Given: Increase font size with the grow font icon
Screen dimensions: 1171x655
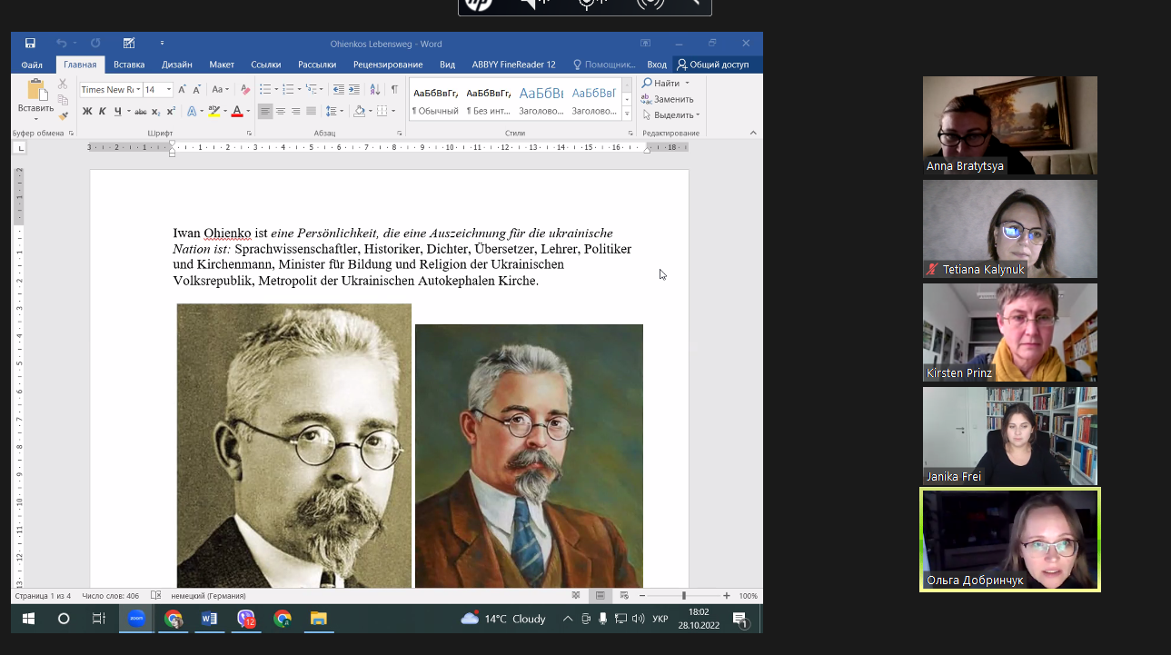Looking at the screenshot, I should click(x=182, y=89).
